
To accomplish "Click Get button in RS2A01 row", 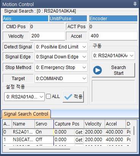I will [79, 132].
